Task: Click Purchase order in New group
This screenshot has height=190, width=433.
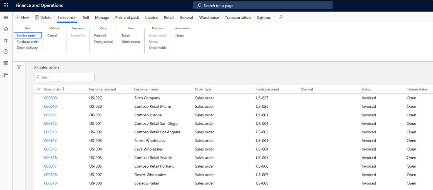Action: 28,42
